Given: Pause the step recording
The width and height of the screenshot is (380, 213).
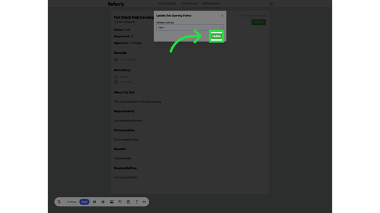Looking at the screenshot, I should 95,202.
